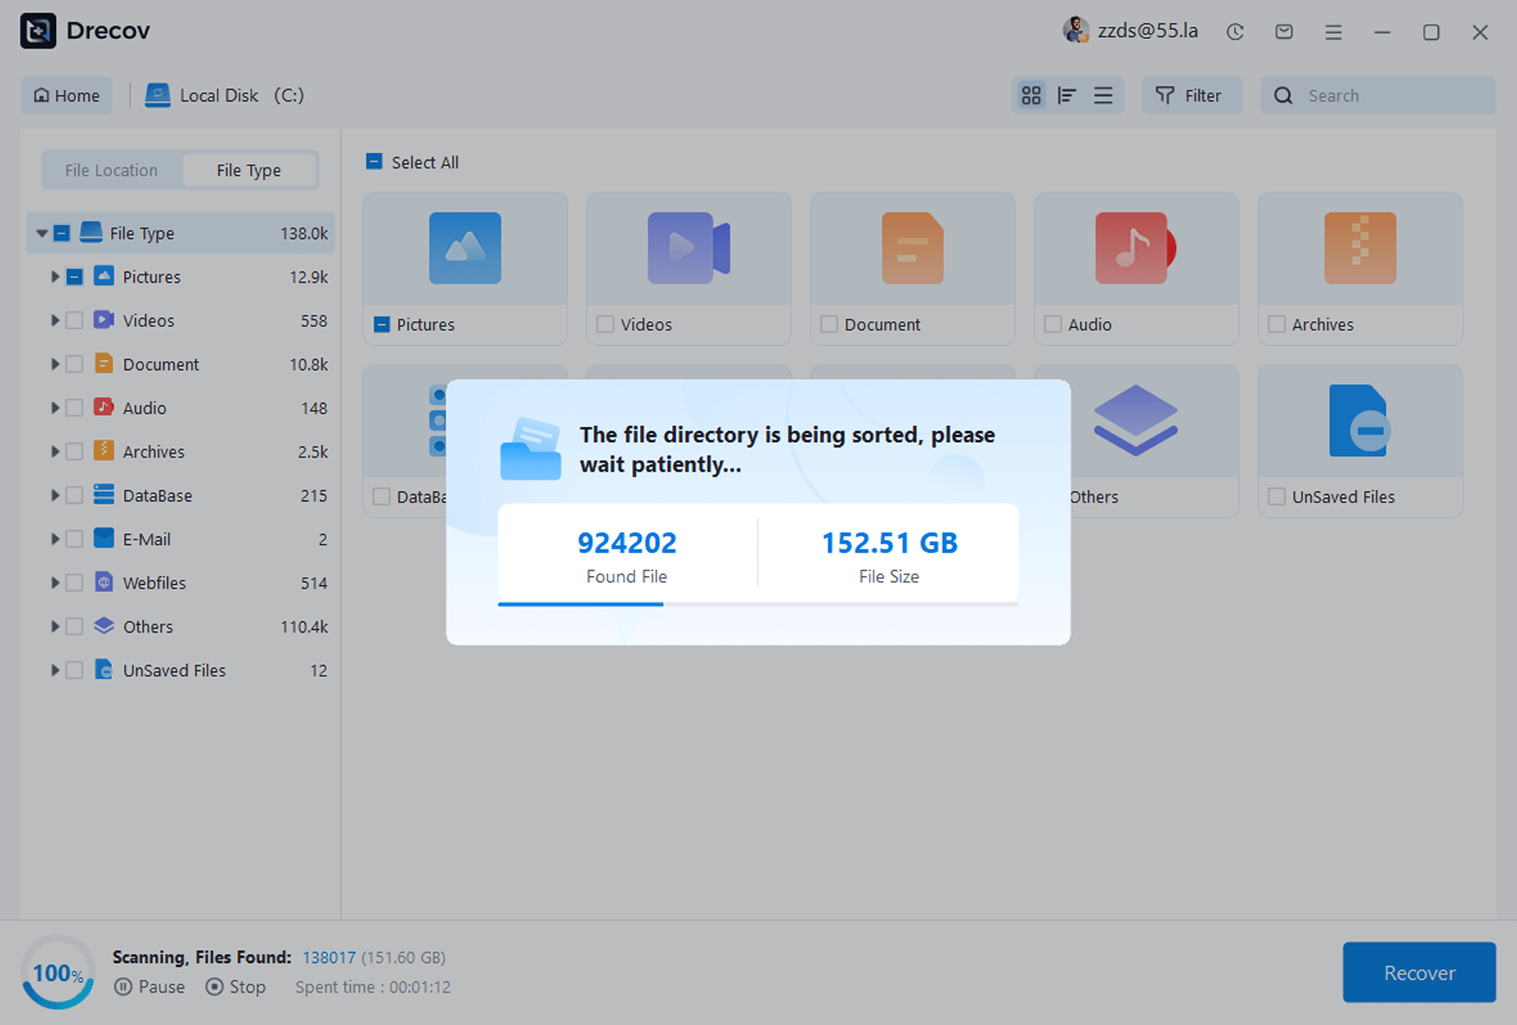The height and width of the screenshot is (1025, 1517).
Task: Switch to grid thumbnail view icon
Action: pyautogui.click(x=1031, y=95)
